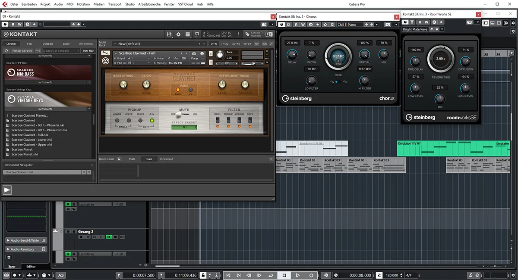This screenshot has height=280, width=518.
Task: Open the Bearbeiten menu
Action: click(29, 4)
